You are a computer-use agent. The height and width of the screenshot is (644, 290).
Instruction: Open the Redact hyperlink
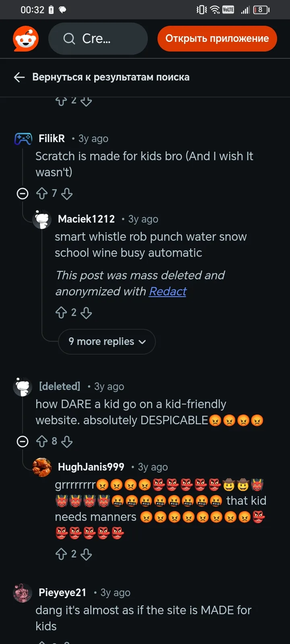click(x=168, y=291)
